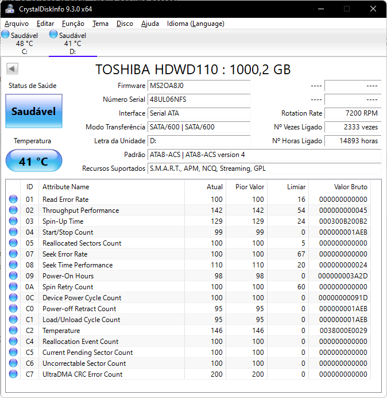Screen dimensions: 387x398
Task: Click status orb for Device Power Cycle Count
Action: 13,297
